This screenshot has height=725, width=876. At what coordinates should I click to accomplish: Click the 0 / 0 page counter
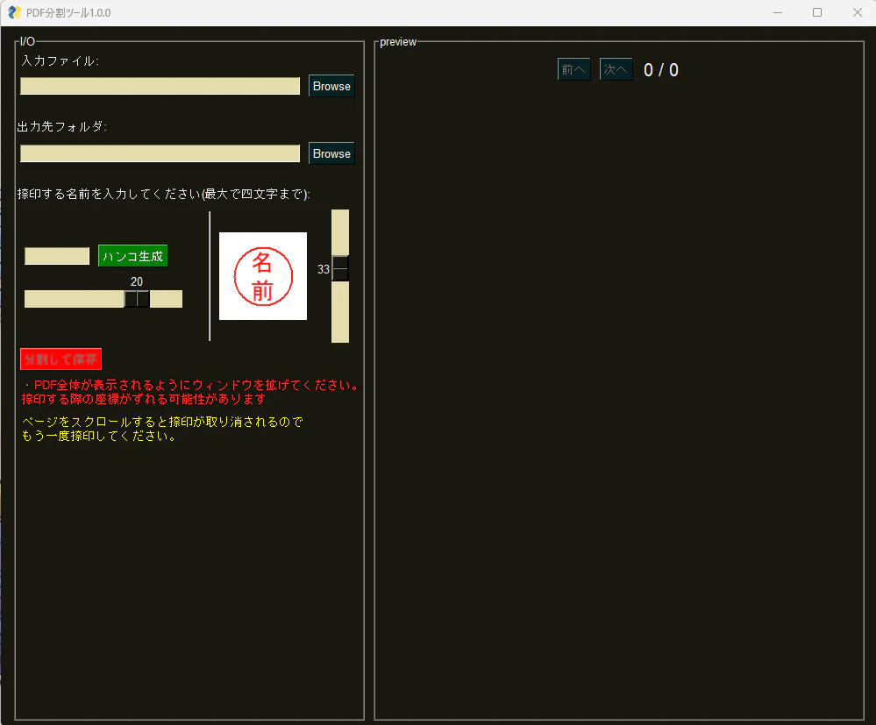(661, 70)
